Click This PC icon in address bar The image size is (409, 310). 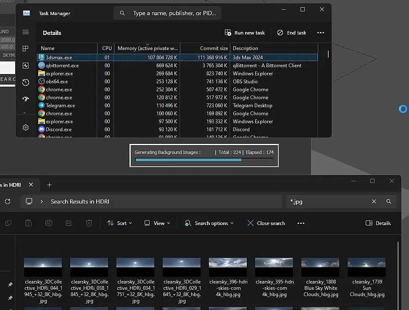29,201
